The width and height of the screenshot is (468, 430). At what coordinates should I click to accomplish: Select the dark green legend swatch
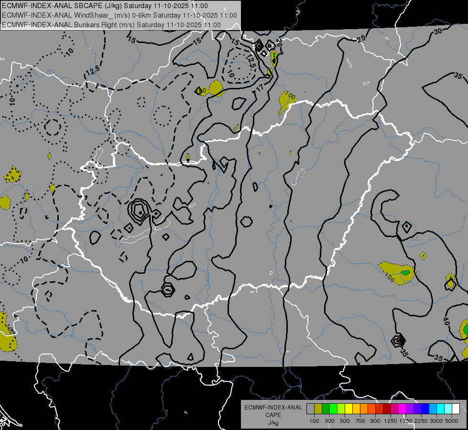[x=326, y=409]
